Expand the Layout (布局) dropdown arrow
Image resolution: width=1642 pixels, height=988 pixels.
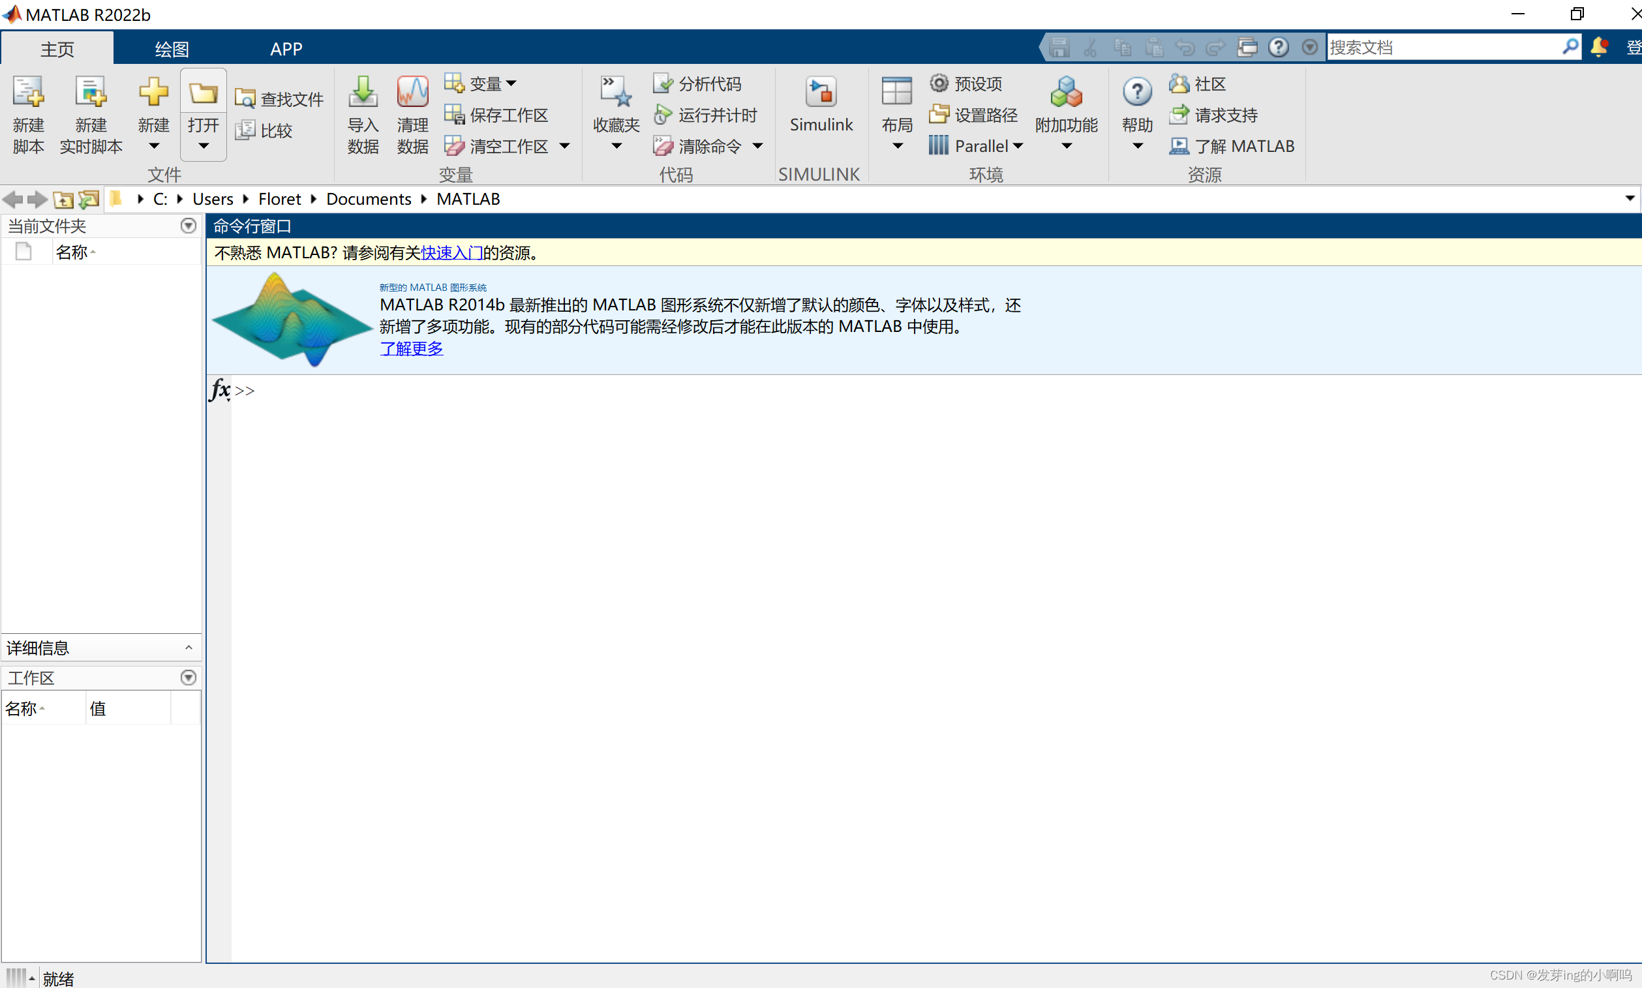point(897,147)
